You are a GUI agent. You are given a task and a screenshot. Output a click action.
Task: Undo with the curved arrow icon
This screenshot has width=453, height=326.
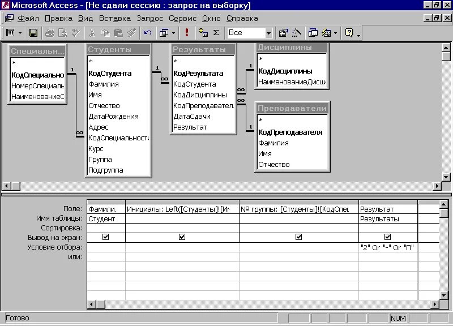click(x=148, y=33)
